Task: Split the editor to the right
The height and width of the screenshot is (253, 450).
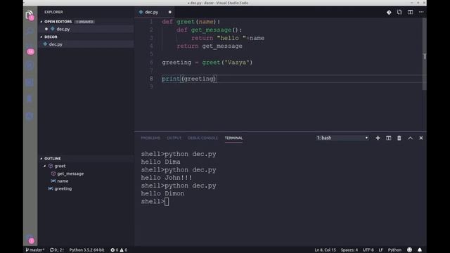Action: (410, 12)
